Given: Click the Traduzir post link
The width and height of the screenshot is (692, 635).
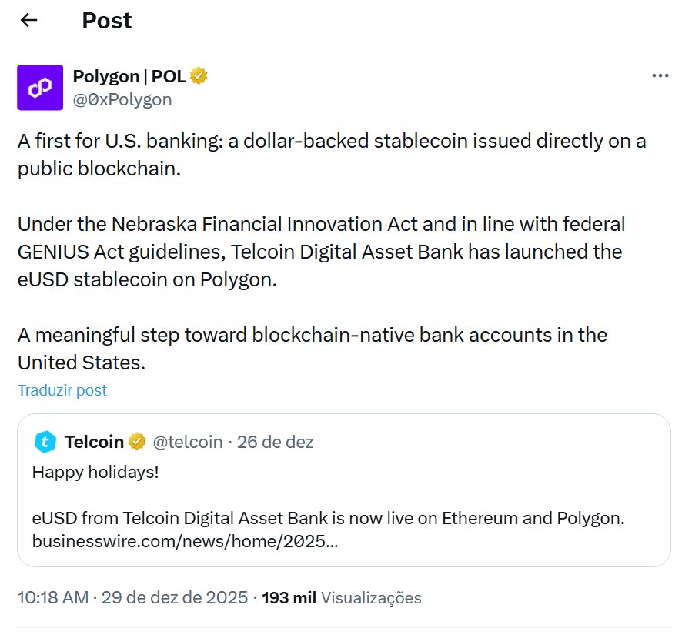Looking at the screenshot, I should [62, 390].
